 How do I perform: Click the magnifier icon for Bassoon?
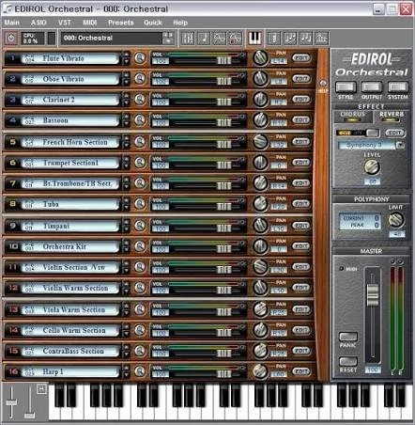pyautogui.click(x=140, y=120)
